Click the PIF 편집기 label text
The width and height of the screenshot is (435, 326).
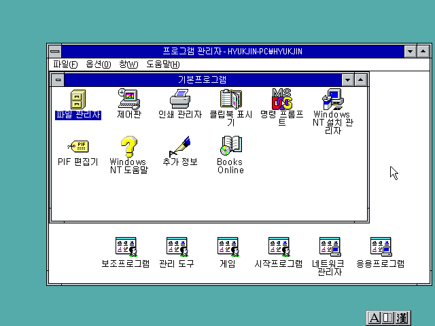click(78, 162)
